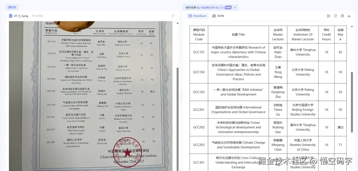Click the 高旭东 Xudong Gao lecturer cell
Viewport: 358px width, 171px height.
(x=278, y=127)
